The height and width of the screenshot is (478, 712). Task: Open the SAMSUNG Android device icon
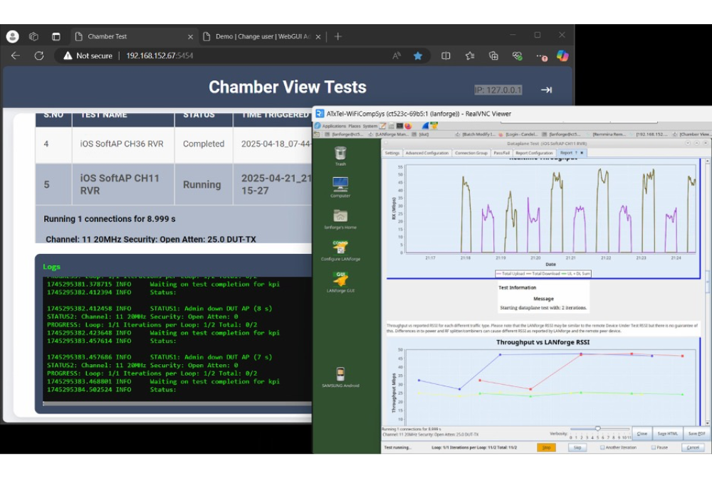pyautogui.click(x=340, y=375)
